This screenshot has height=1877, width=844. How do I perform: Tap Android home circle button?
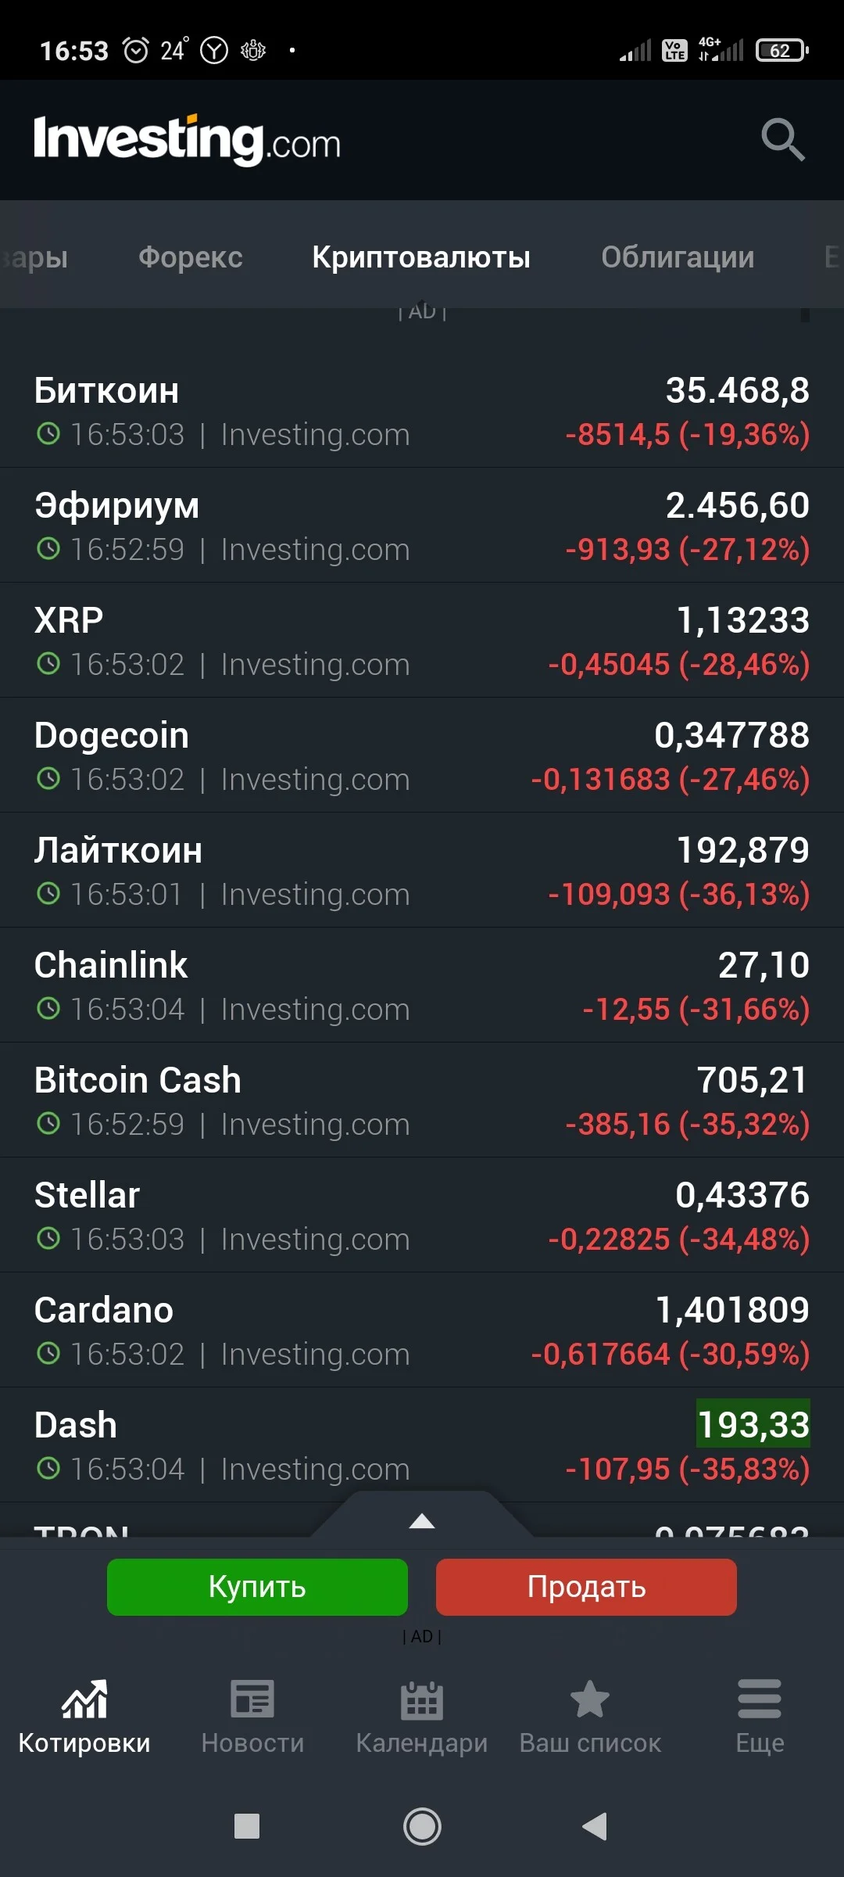(x=422, y=1827)
